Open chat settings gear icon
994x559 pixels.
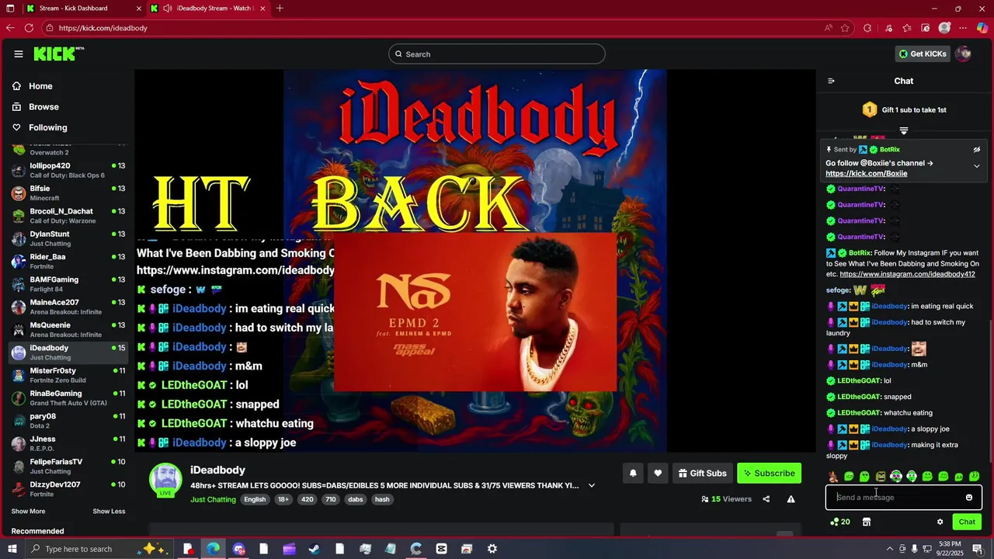[940, 522]
